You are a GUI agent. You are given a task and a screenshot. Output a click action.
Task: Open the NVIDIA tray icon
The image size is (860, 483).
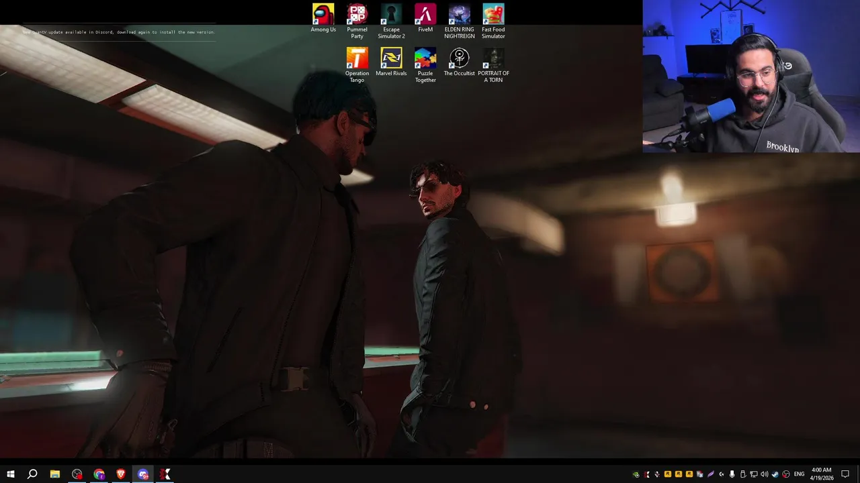[x=636, y=474]
